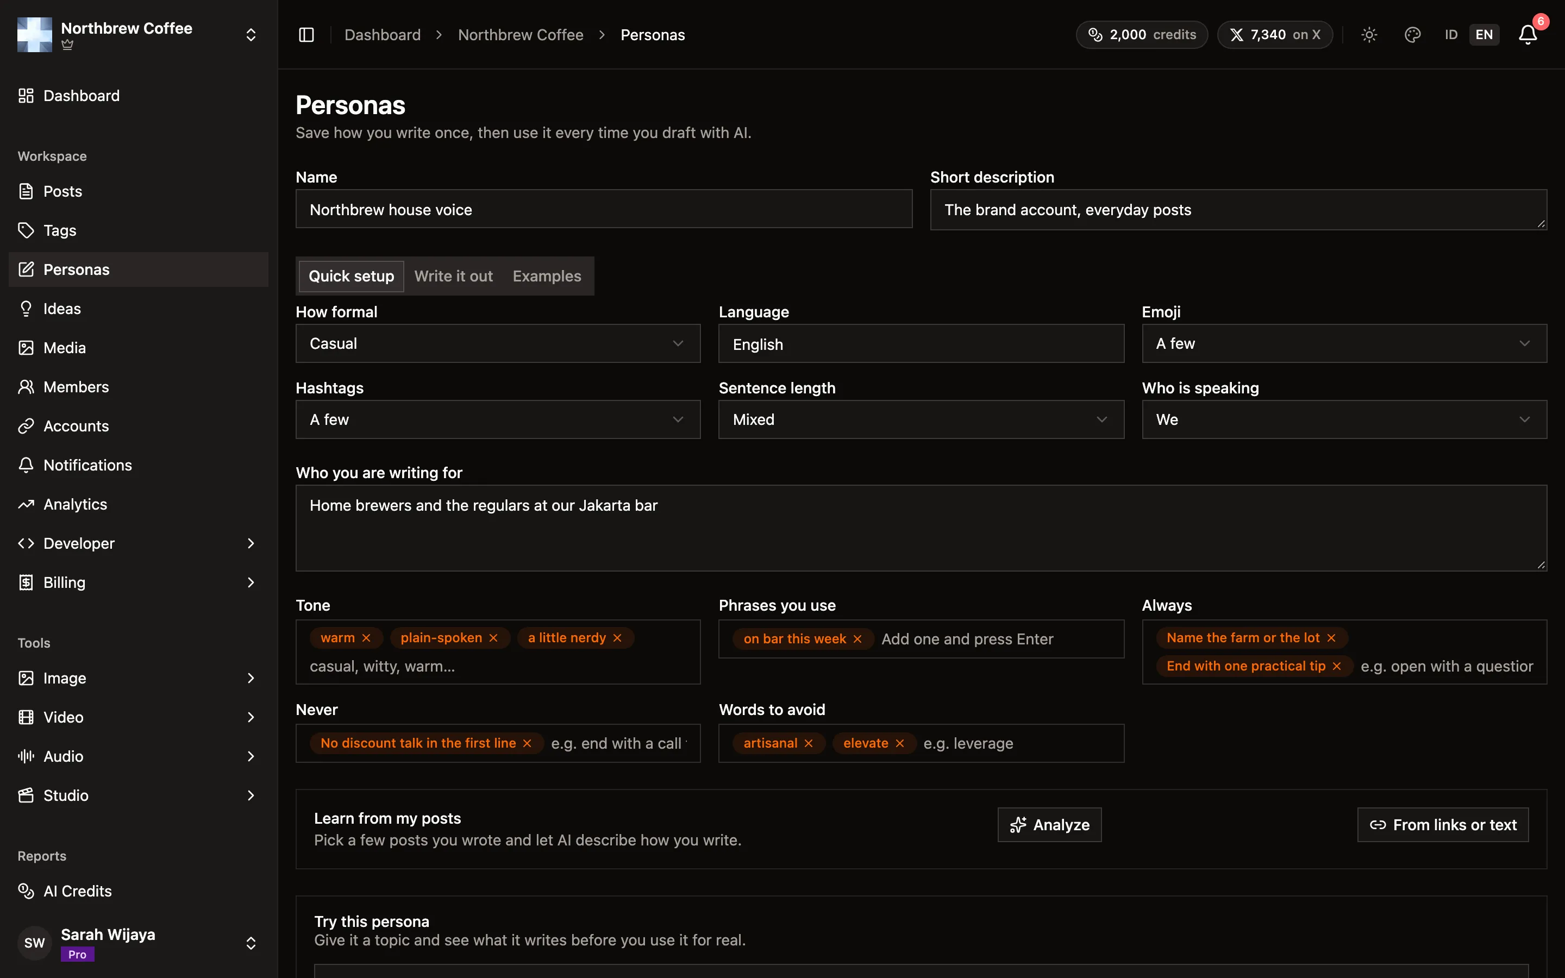This screenshot has height=978, width=1565.
Task: Open the 7,340 on X badge
Action: point(1275,35)
